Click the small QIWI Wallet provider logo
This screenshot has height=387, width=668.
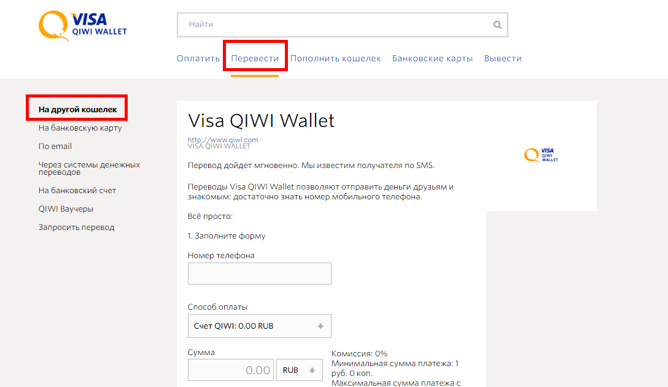pyautogui.click(x=541, y=155)
